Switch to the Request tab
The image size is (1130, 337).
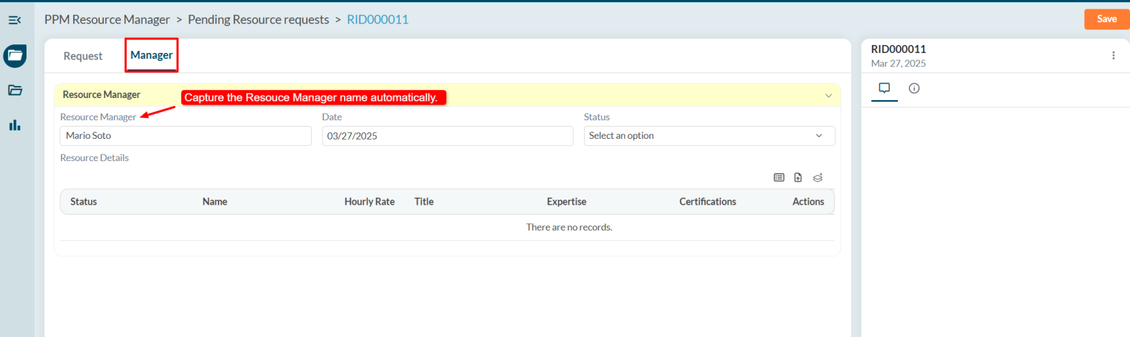pyautogui.click(x=83, y=56)
